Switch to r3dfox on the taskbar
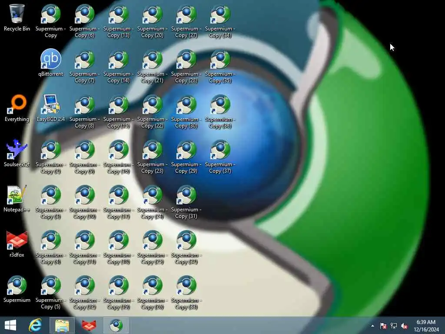Screen dimensions: 445x334 89,325
